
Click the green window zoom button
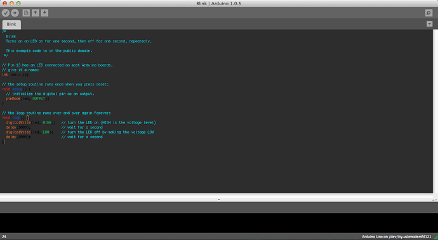[x=18, y=3]
